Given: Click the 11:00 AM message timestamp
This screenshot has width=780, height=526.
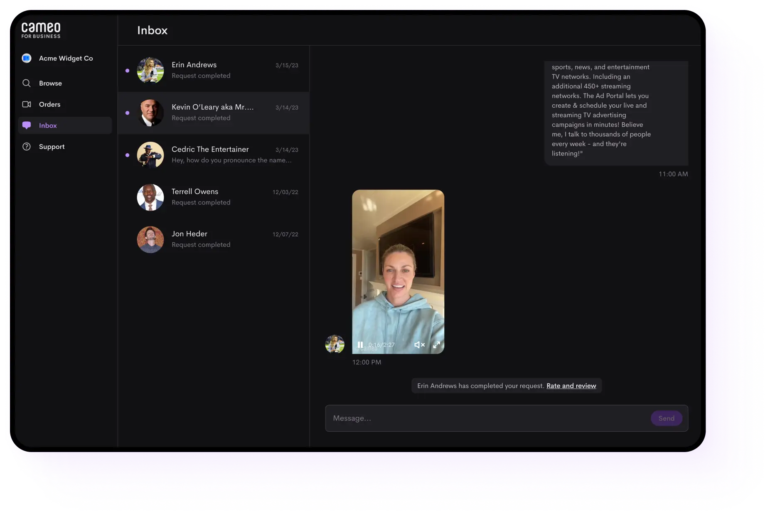Looking at the screenshot, I should tap(673, 174).
